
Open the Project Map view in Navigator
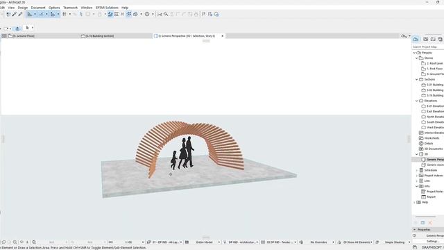pos(416,39)
